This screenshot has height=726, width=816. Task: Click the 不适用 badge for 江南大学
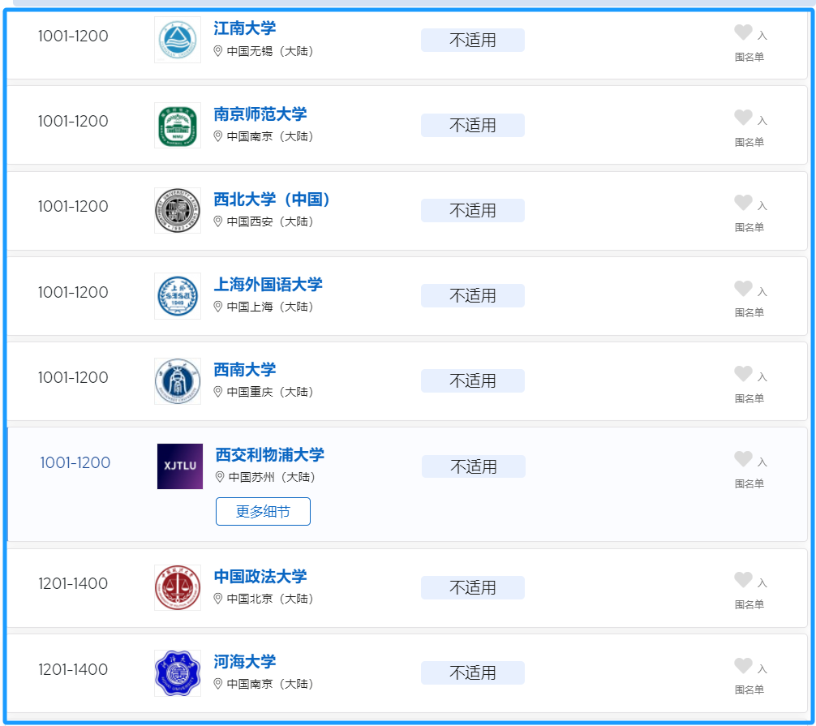pyautogui.click(x=472, y=40)
